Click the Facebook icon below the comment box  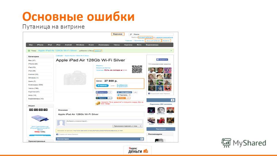click(x=57, y=134)
